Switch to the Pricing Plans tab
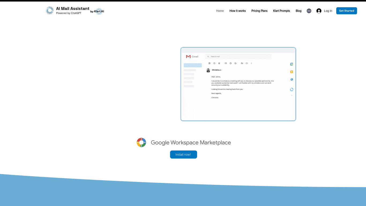The width and height of the screenshot is (366, 206). click(259, 11)
